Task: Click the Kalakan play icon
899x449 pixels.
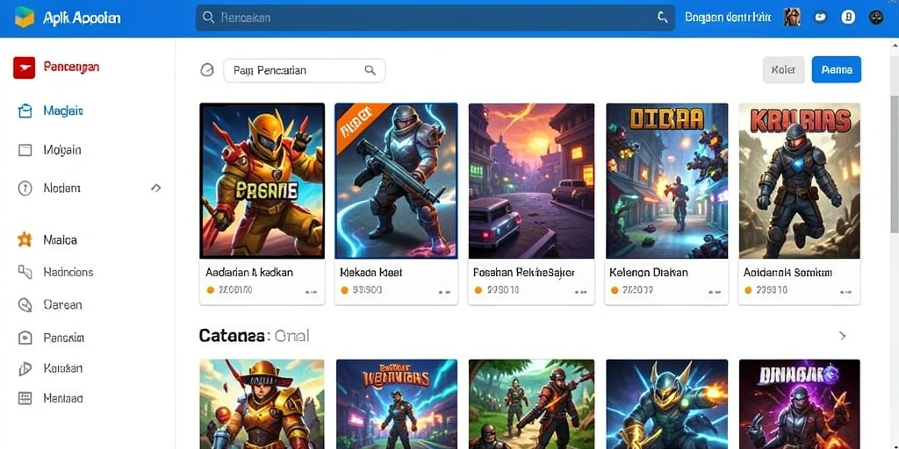Action: 25,368
